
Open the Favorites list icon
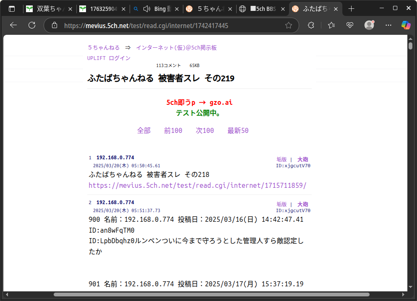pyautogui.click(x=331, y=25)
